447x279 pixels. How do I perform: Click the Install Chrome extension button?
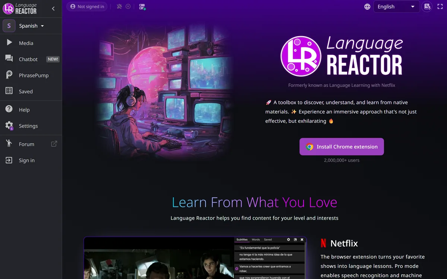tap(342, 147)
